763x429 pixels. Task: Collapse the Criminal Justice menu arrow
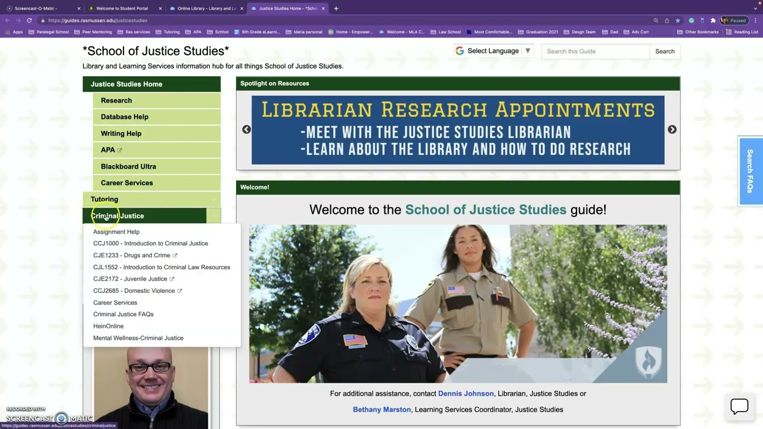[213, 216]
